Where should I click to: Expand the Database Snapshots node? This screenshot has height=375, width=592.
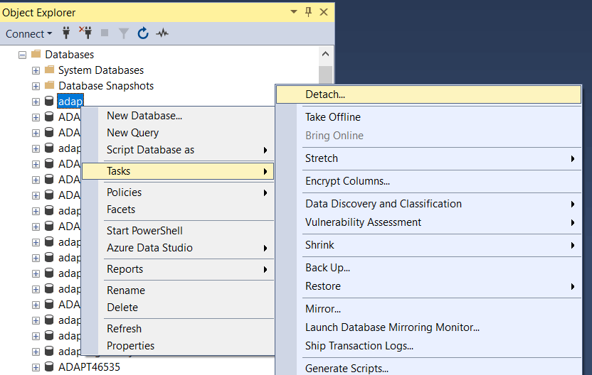36,86
